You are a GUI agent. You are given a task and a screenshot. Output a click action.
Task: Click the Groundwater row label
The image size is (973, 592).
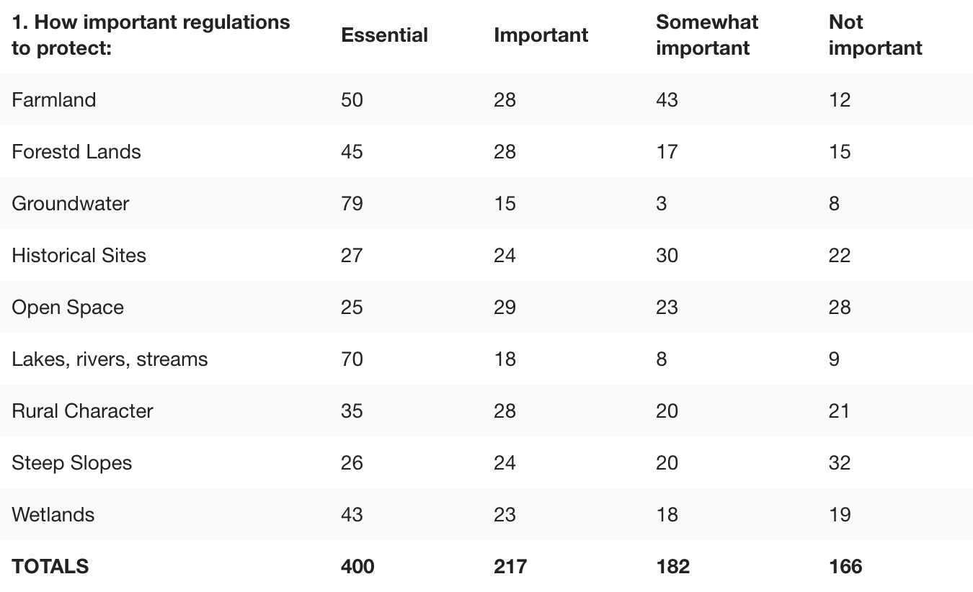click(x=71, y=203)
